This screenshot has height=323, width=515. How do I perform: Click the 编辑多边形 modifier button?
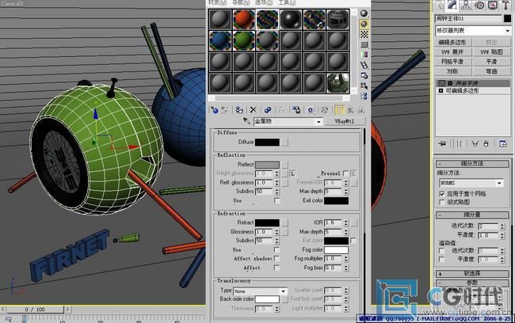tap(452, 42)
